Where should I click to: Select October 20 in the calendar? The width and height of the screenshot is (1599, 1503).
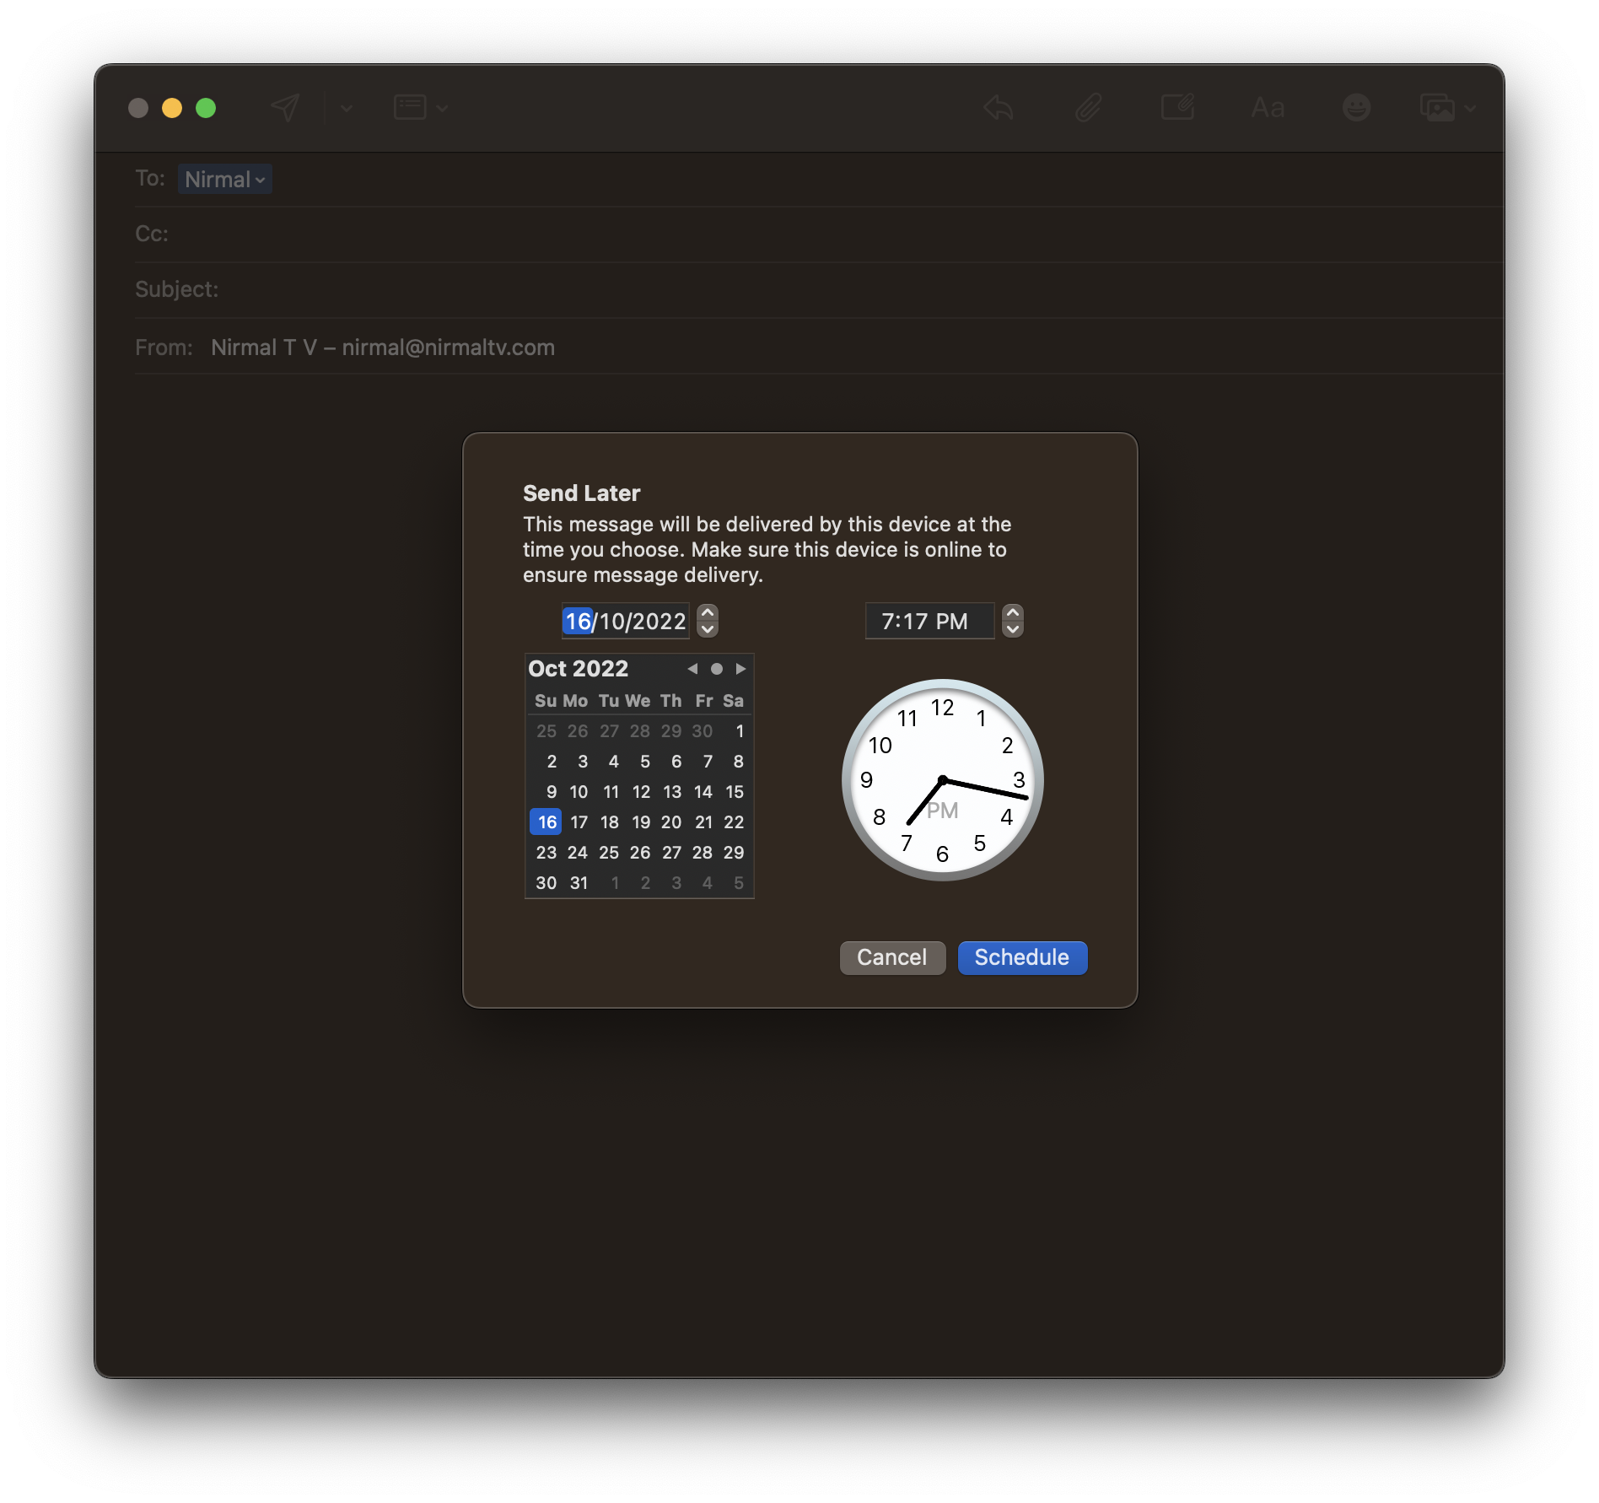(671, 822)
